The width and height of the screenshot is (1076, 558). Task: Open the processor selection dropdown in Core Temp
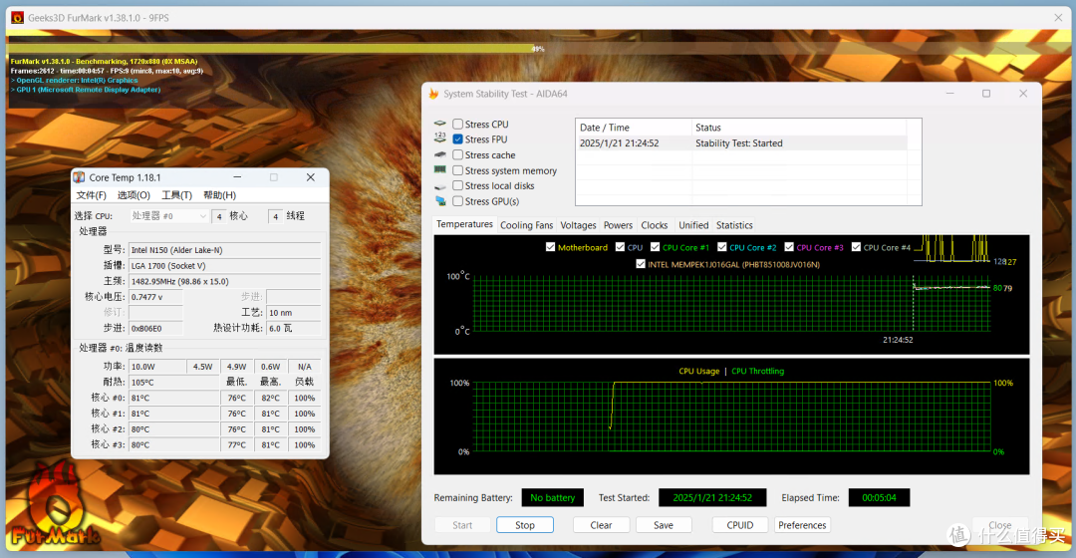[x=168, y=216]
